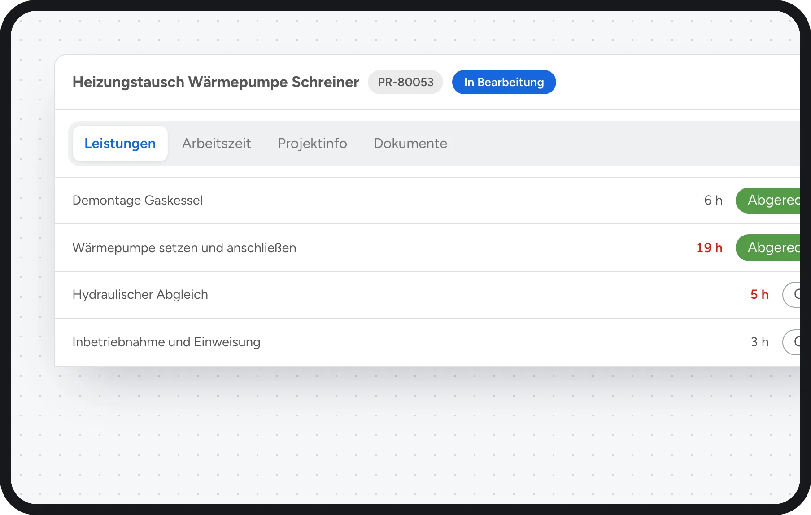Click the Heizungstausch Wärmepumpe Schreiner project title

(x=216, y=82)
